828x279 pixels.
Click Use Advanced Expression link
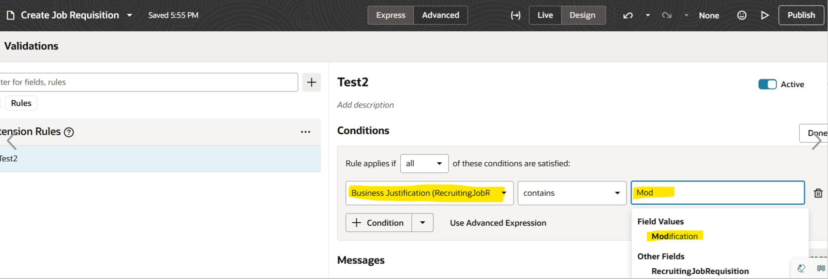coord(498,223)
